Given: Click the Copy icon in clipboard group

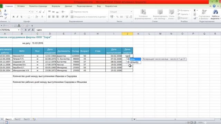Looking at the screenshot, I should (6, 14).
